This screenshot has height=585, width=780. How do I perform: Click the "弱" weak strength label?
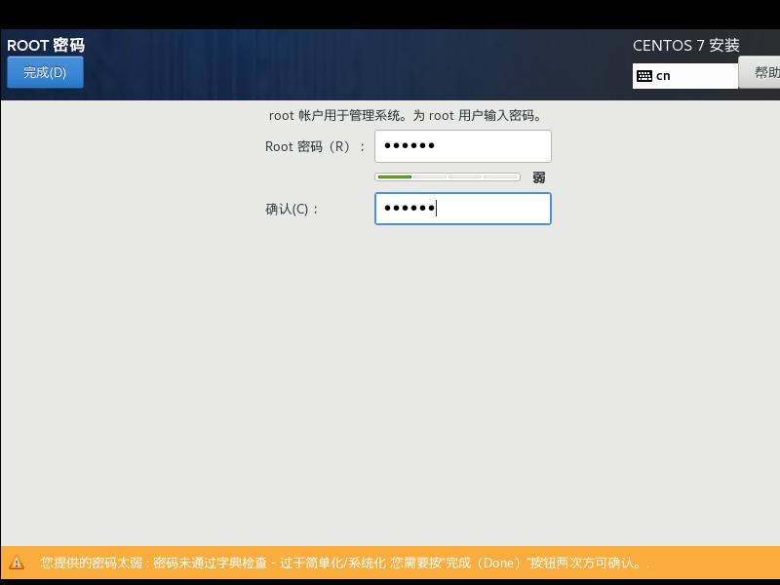pyautogui.click(x=537, y=176)
